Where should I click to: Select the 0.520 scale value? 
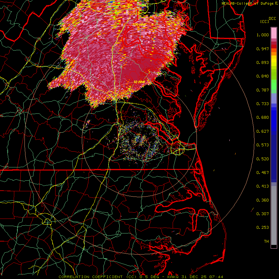(x=263, y=159)
